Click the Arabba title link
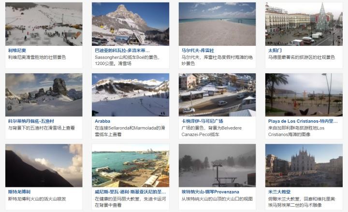 pyautogui.click(x=102, y=121)
